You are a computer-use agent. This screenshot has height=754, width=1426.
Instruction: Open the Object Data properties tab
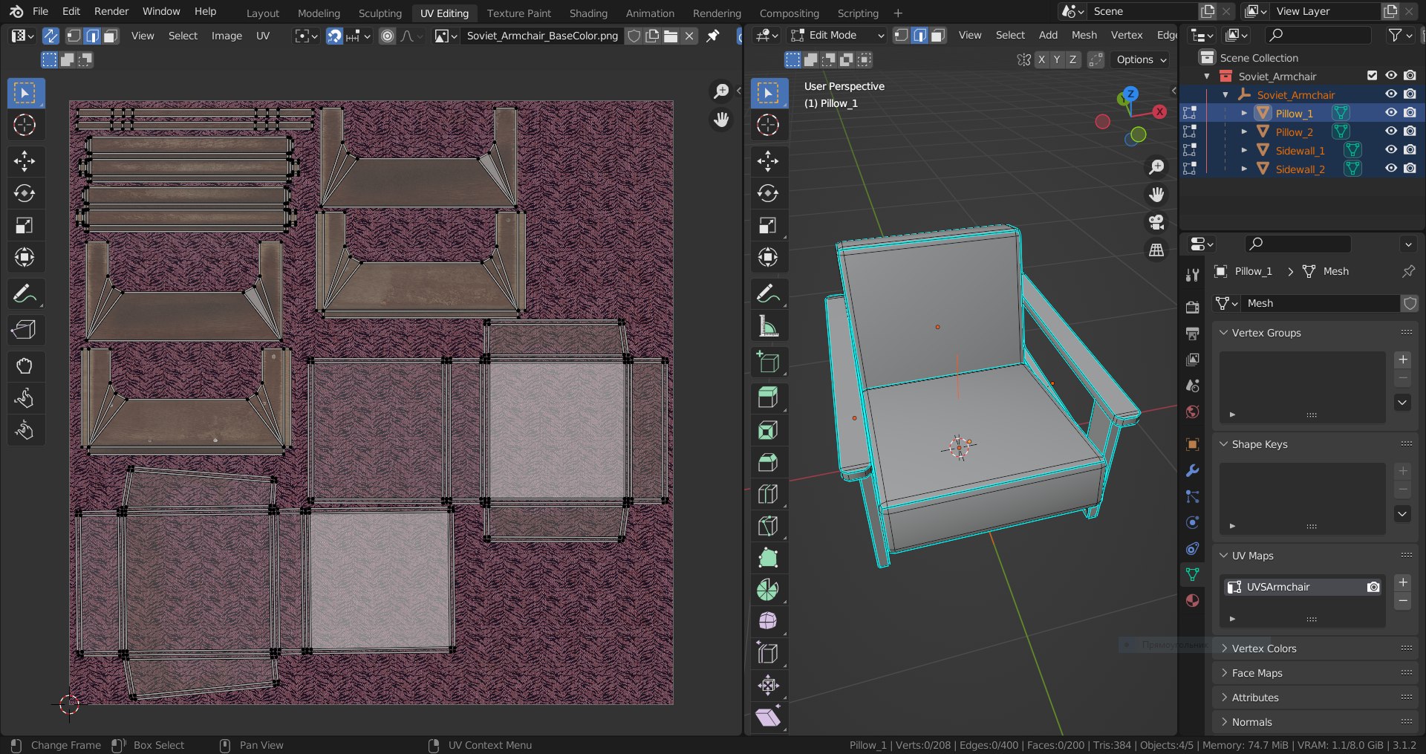coord(1192,574)
